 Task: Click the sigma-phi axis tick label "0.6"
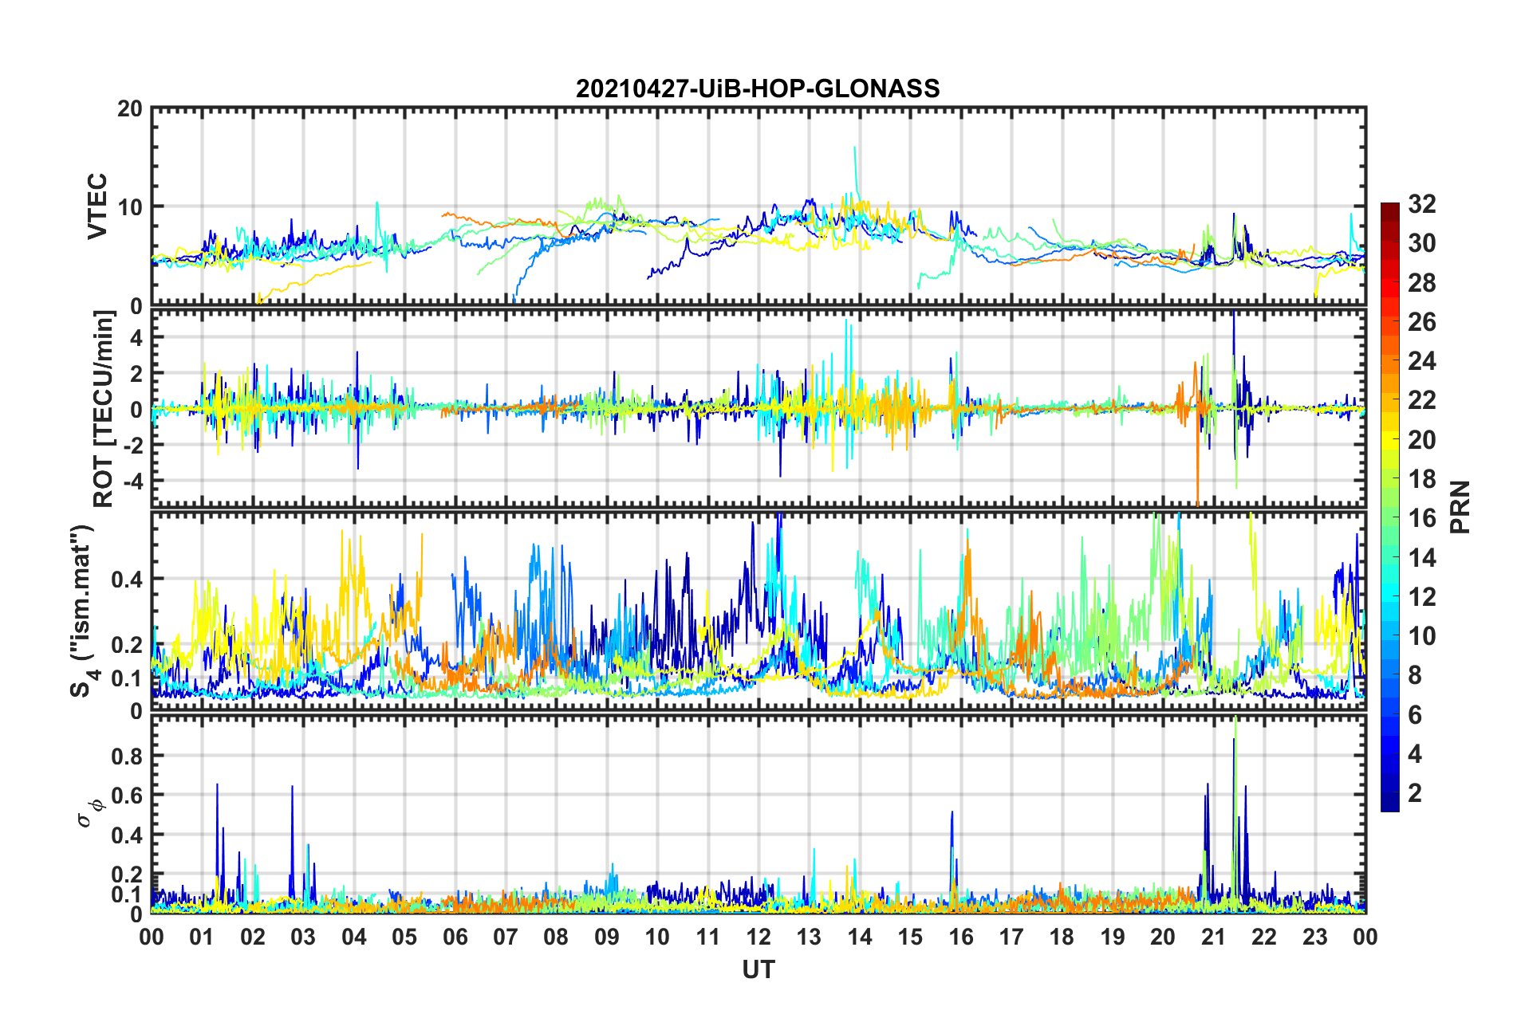[126, 796]
